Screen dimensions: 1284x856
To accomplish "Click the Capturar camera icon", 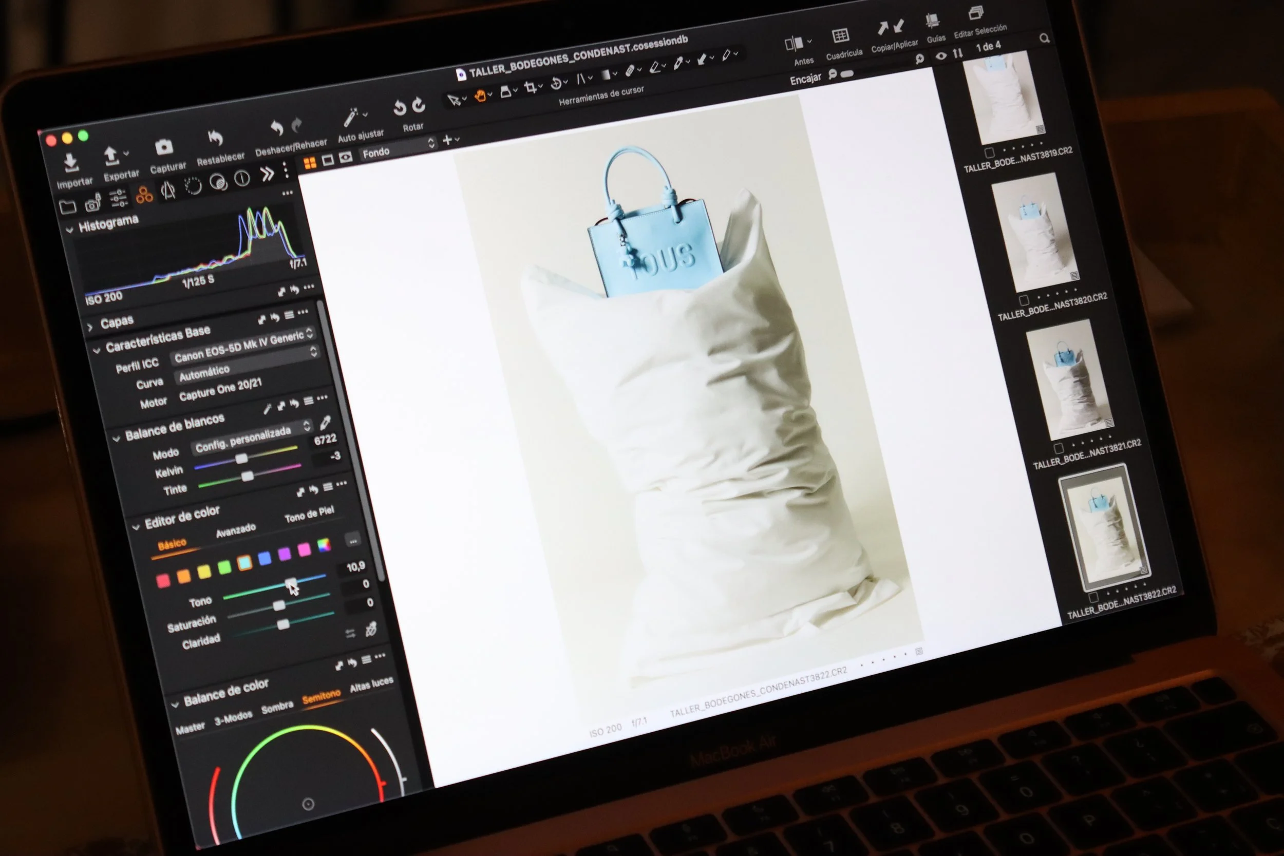I will (x=164, y=147).
